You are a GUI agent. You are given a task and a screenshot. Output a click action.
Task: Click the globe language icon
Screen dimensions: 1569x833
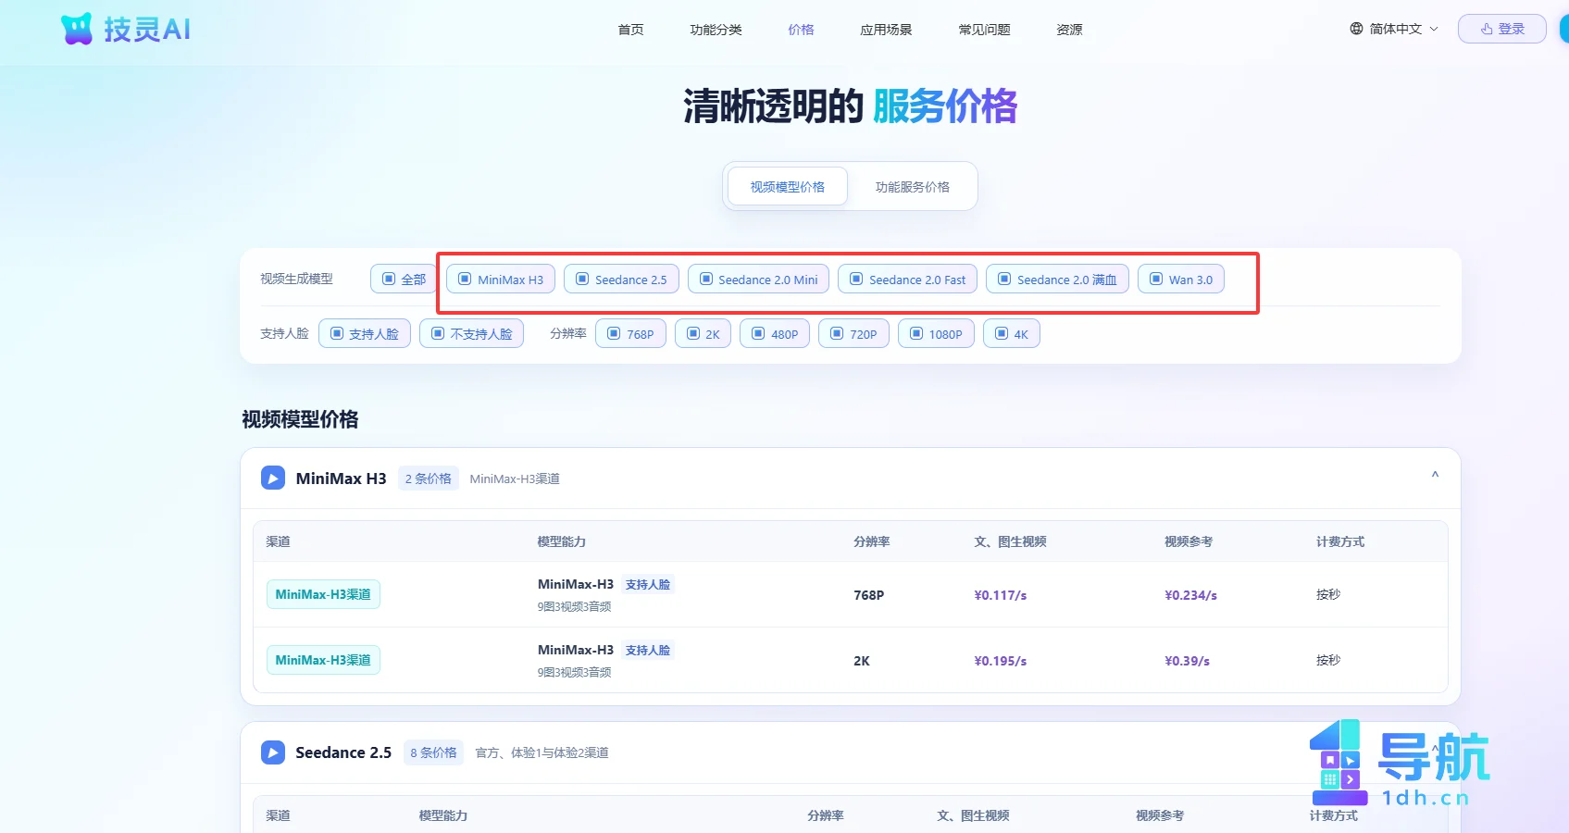[x=1356, y=29]
